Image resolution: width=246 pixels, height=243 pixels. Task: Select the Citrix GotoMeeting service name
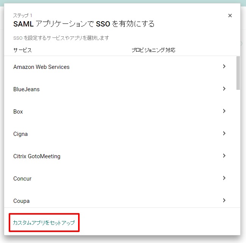[37, 156]
